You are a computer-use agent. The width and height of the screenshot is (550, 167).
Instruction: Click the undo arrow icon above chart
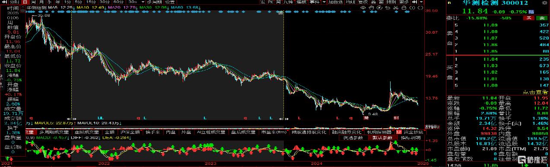coord(388,8)
